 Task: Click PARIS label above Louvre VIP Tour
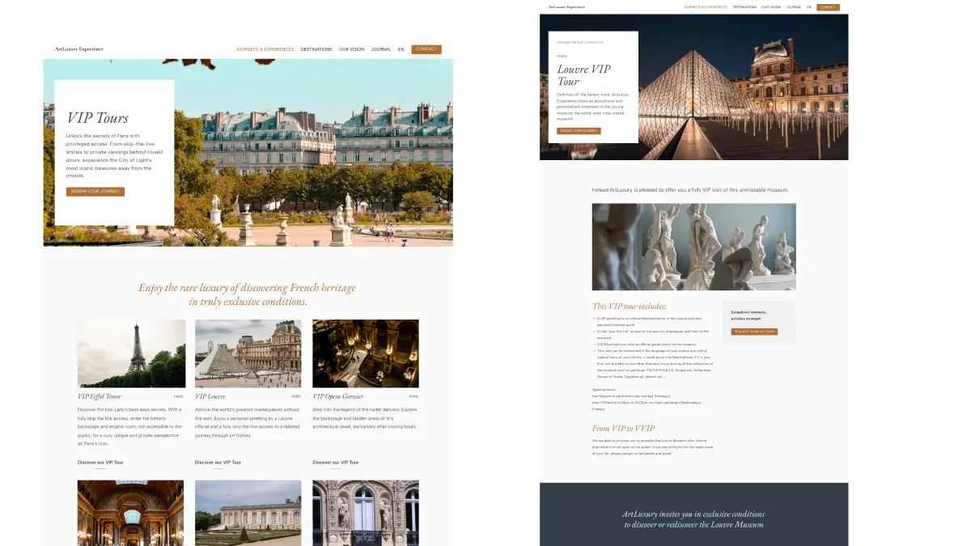(562, 57)
